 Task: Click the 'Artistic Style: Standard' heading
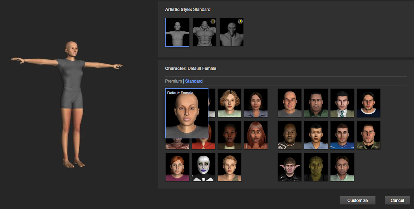(188, 10)
